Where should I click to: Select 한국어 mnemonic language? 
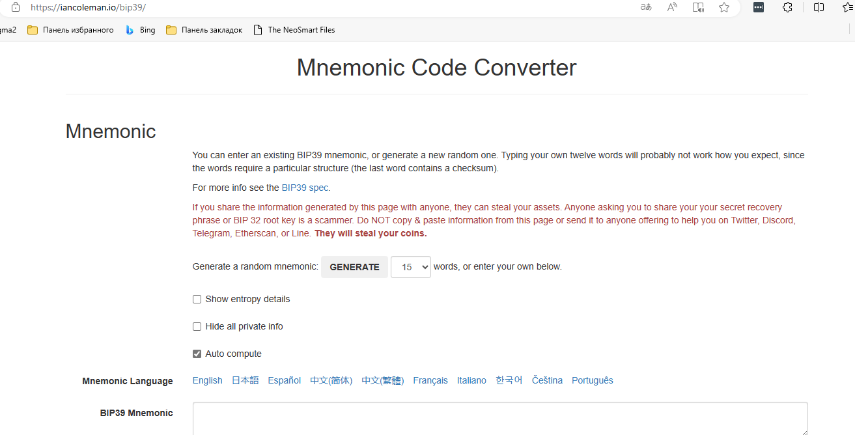[509, 380]
